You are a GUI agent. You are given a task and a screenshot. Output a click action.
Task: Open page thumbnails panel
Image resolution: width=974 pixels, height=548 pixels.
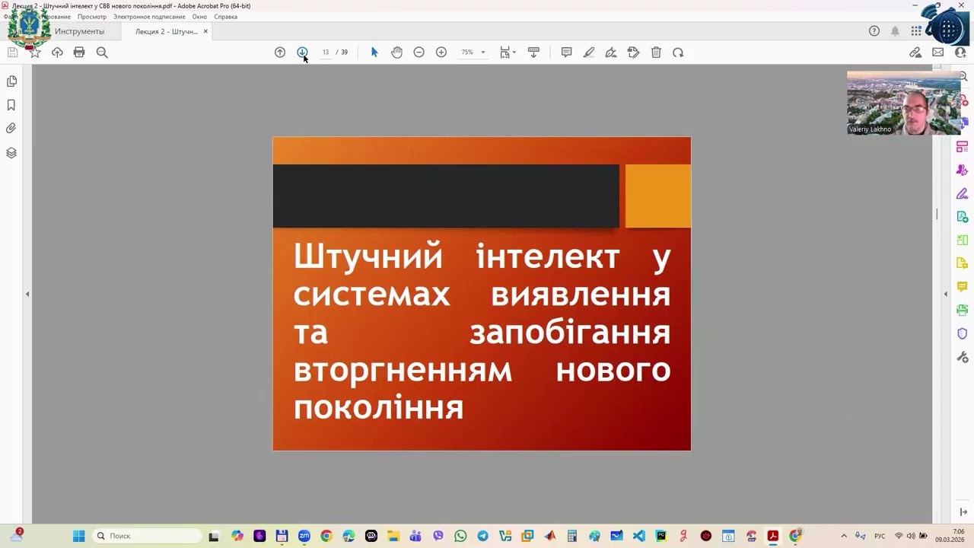point(11,81)
